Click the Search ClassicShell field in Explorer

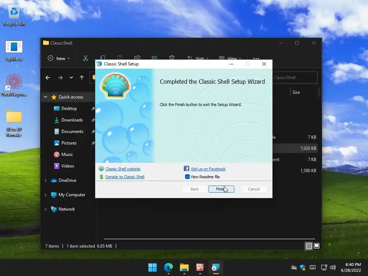point(295,78)
